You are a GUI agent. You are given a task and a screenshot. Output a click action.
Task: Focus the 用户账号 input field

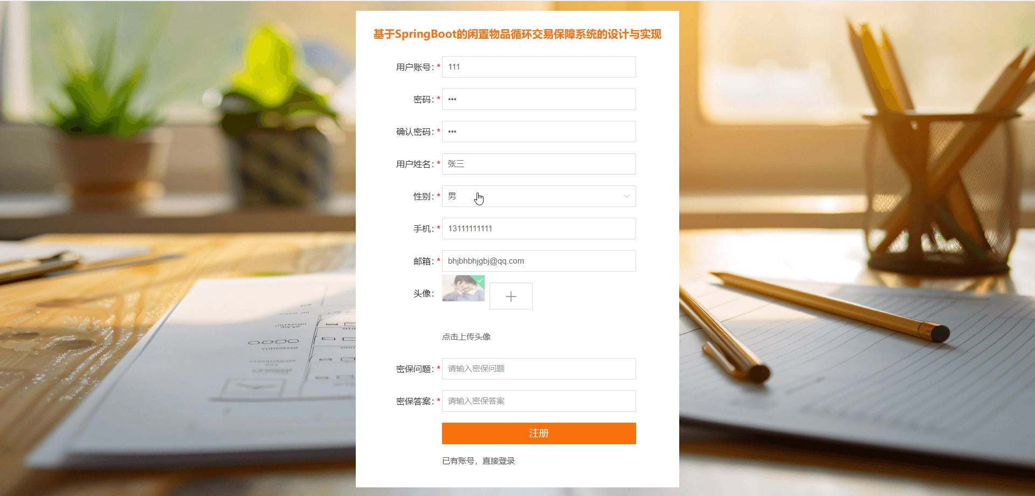pos(539,67)
